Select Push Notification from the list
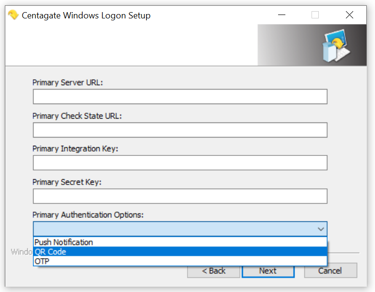 180,242
